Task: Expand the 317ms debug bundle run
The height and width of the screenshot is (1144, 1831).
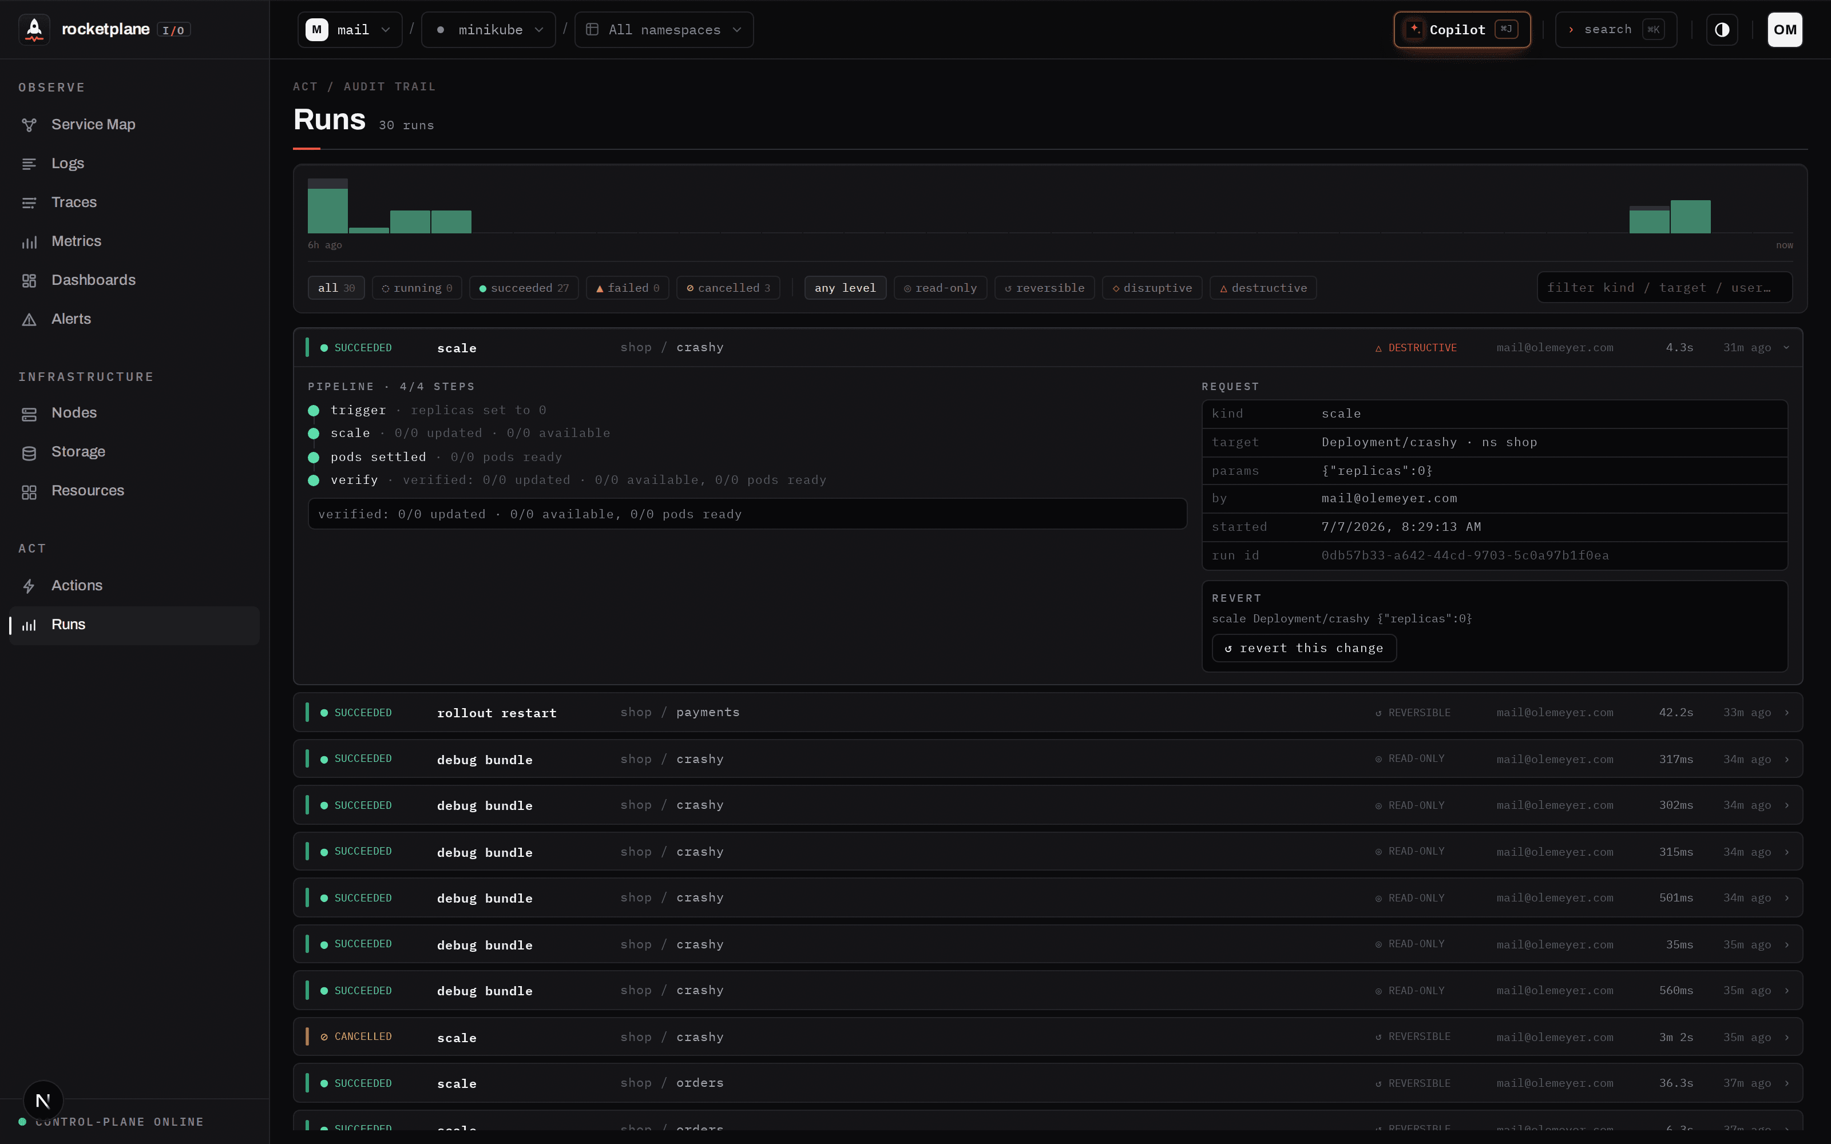Action: (x=1047, y=759)
